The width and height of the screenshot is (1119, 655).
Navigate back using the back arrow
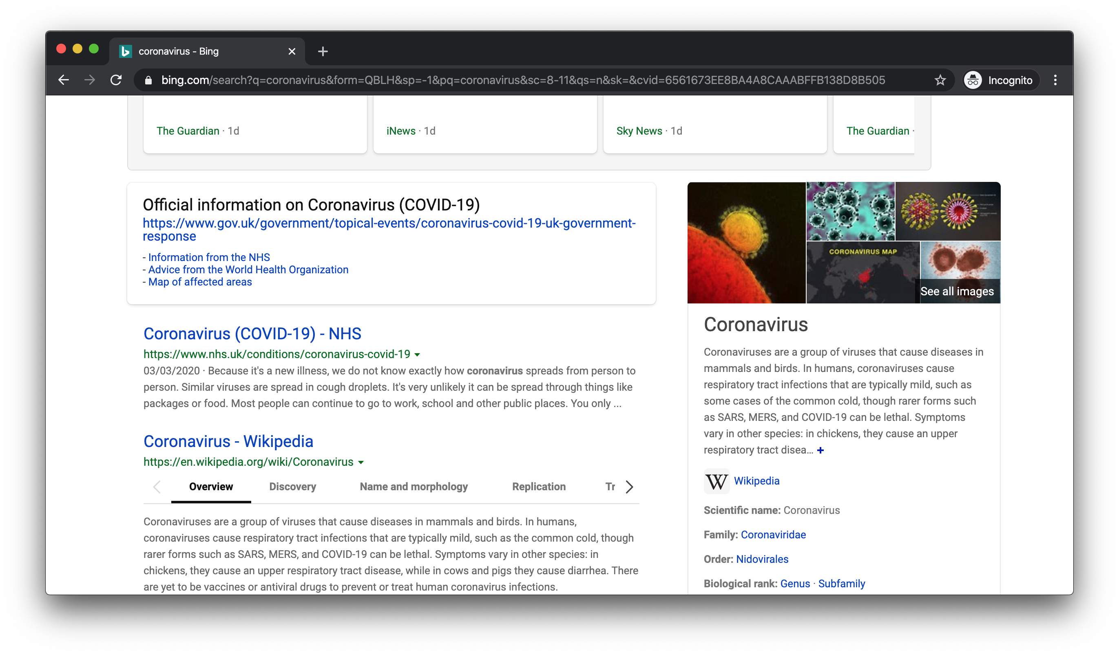coord(64,80)
